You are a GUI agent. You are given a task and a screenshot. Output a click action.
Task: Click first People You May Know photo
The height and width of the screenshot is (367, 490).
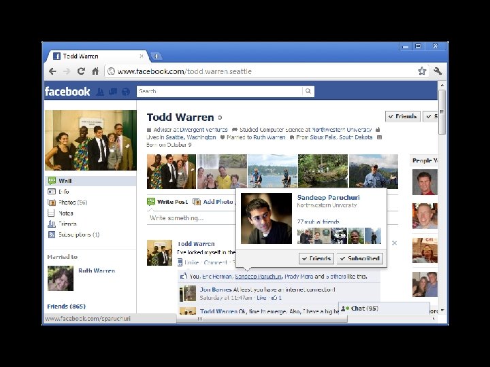[425, 182]
